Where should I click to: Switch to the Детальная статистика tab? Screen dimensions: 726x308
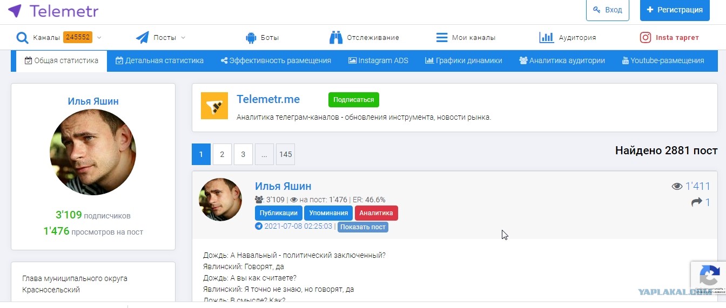159,60
